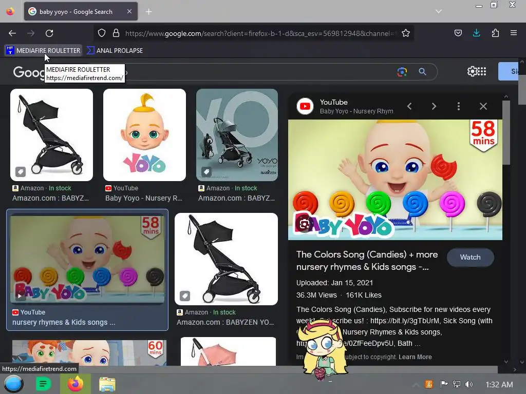The height and width of the screenshot is (394, 526).
Task: Click the Watch button
Action: [471, 258]
